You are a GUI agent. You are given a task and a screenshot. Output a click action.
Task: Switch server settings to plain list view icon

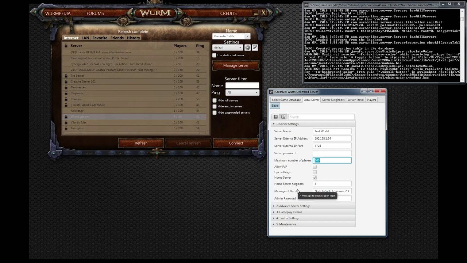pos(275,117)
